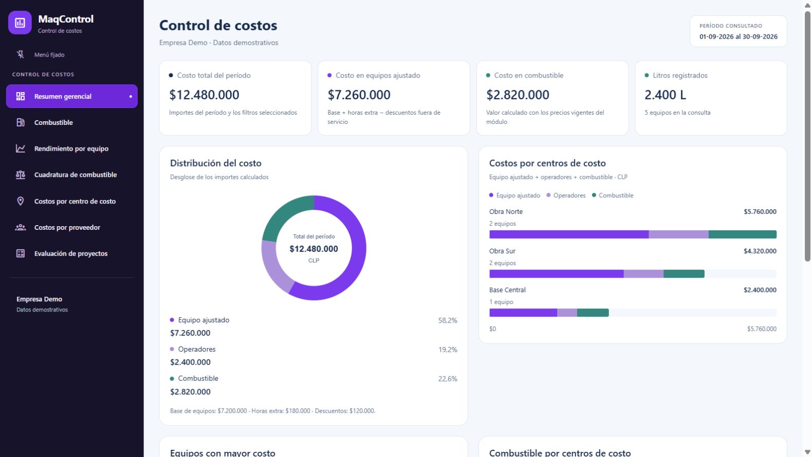Screen dimensions: 812x457
Task: Open Rendimiento por equipo page
Action: tap(72, 149)
